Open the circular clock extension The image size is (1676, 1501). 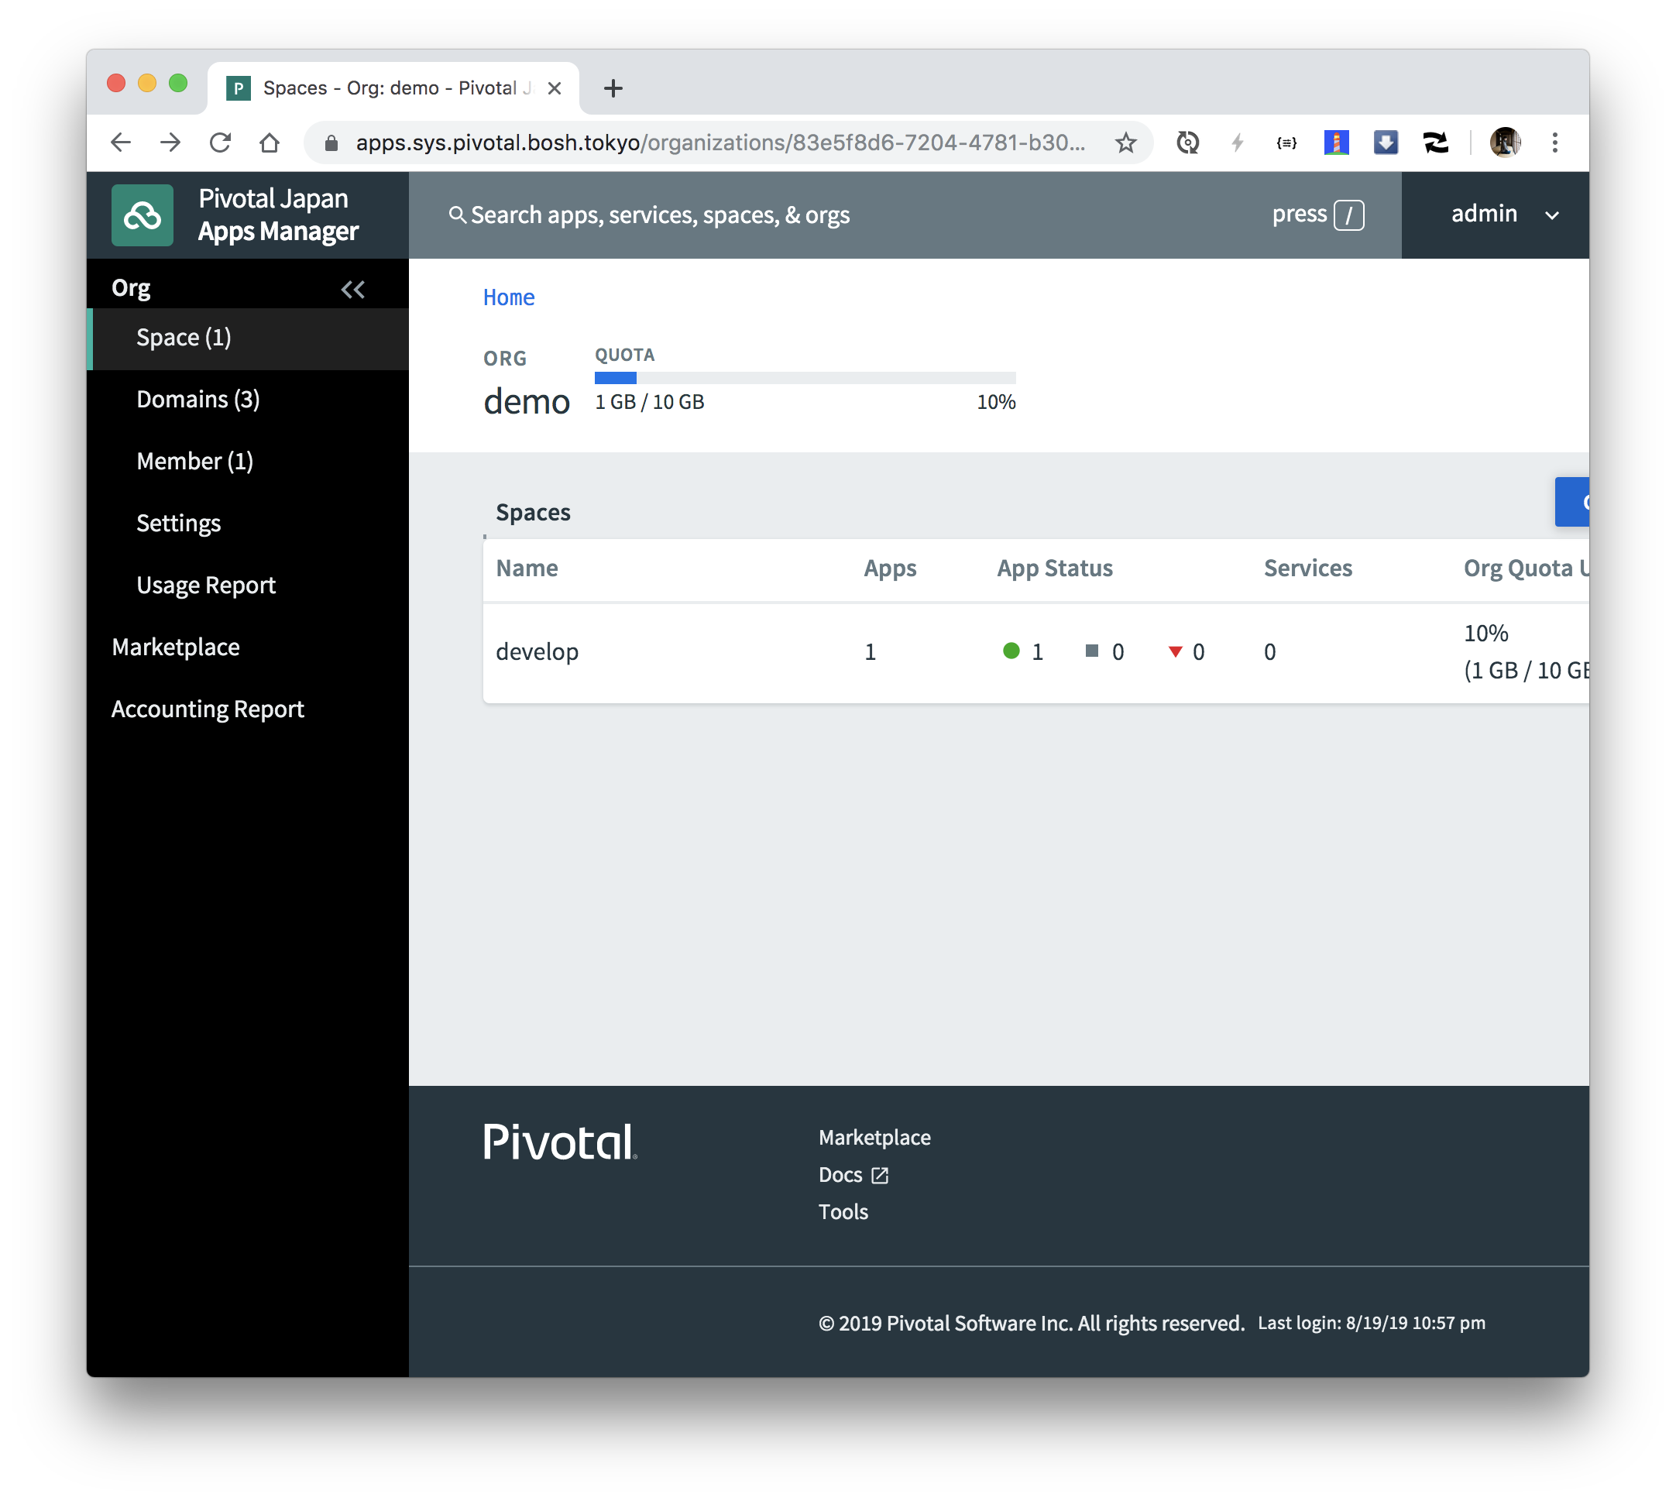pos(1187,143)
